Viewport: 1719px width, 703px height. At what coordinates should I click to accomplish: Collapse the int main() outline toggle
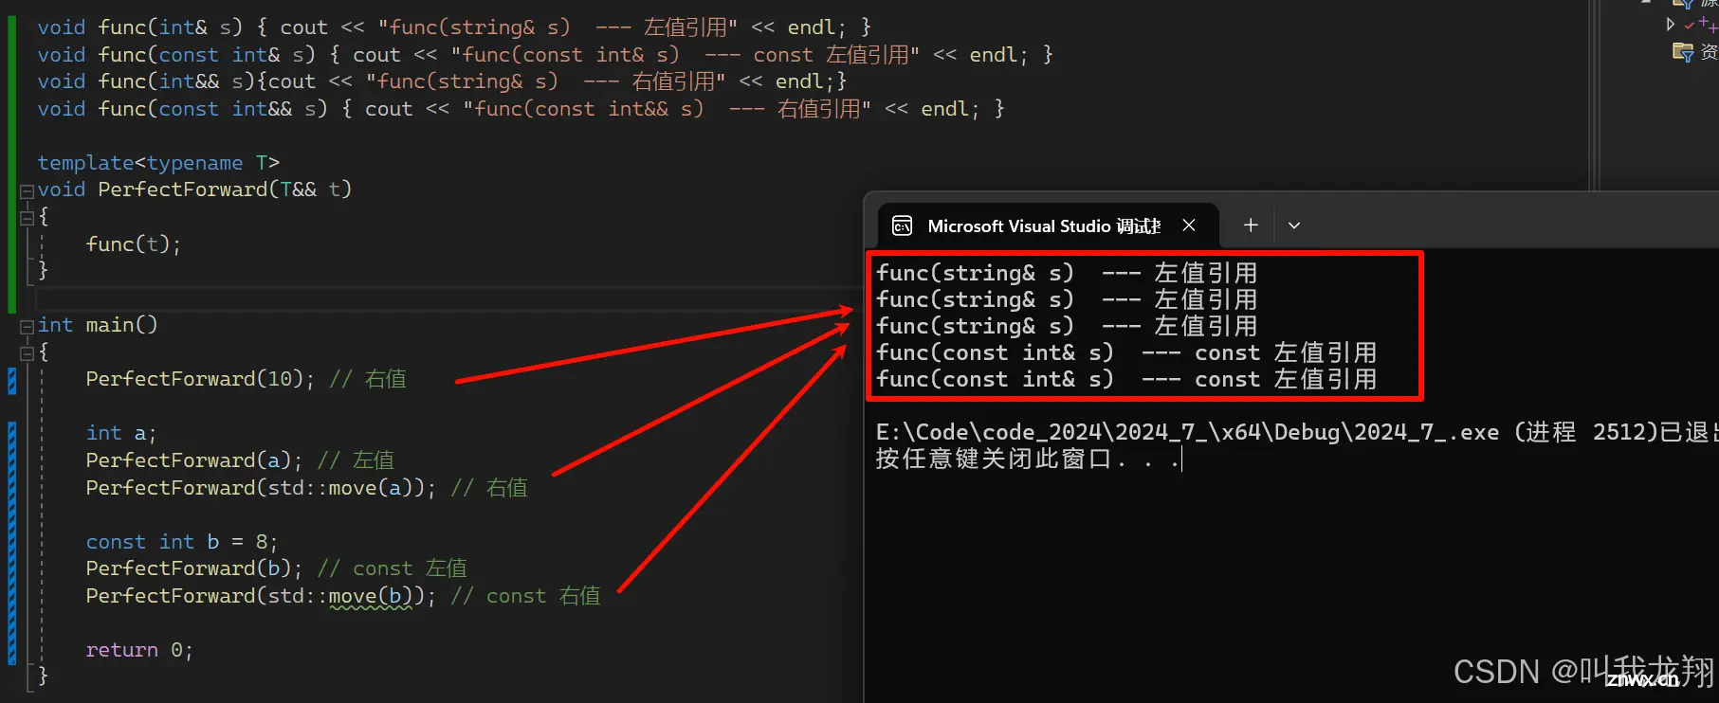27,326
